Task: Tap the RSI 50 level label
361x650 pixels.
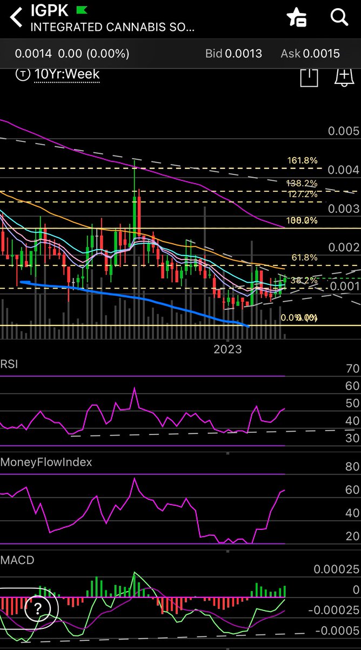Action: 353,404
